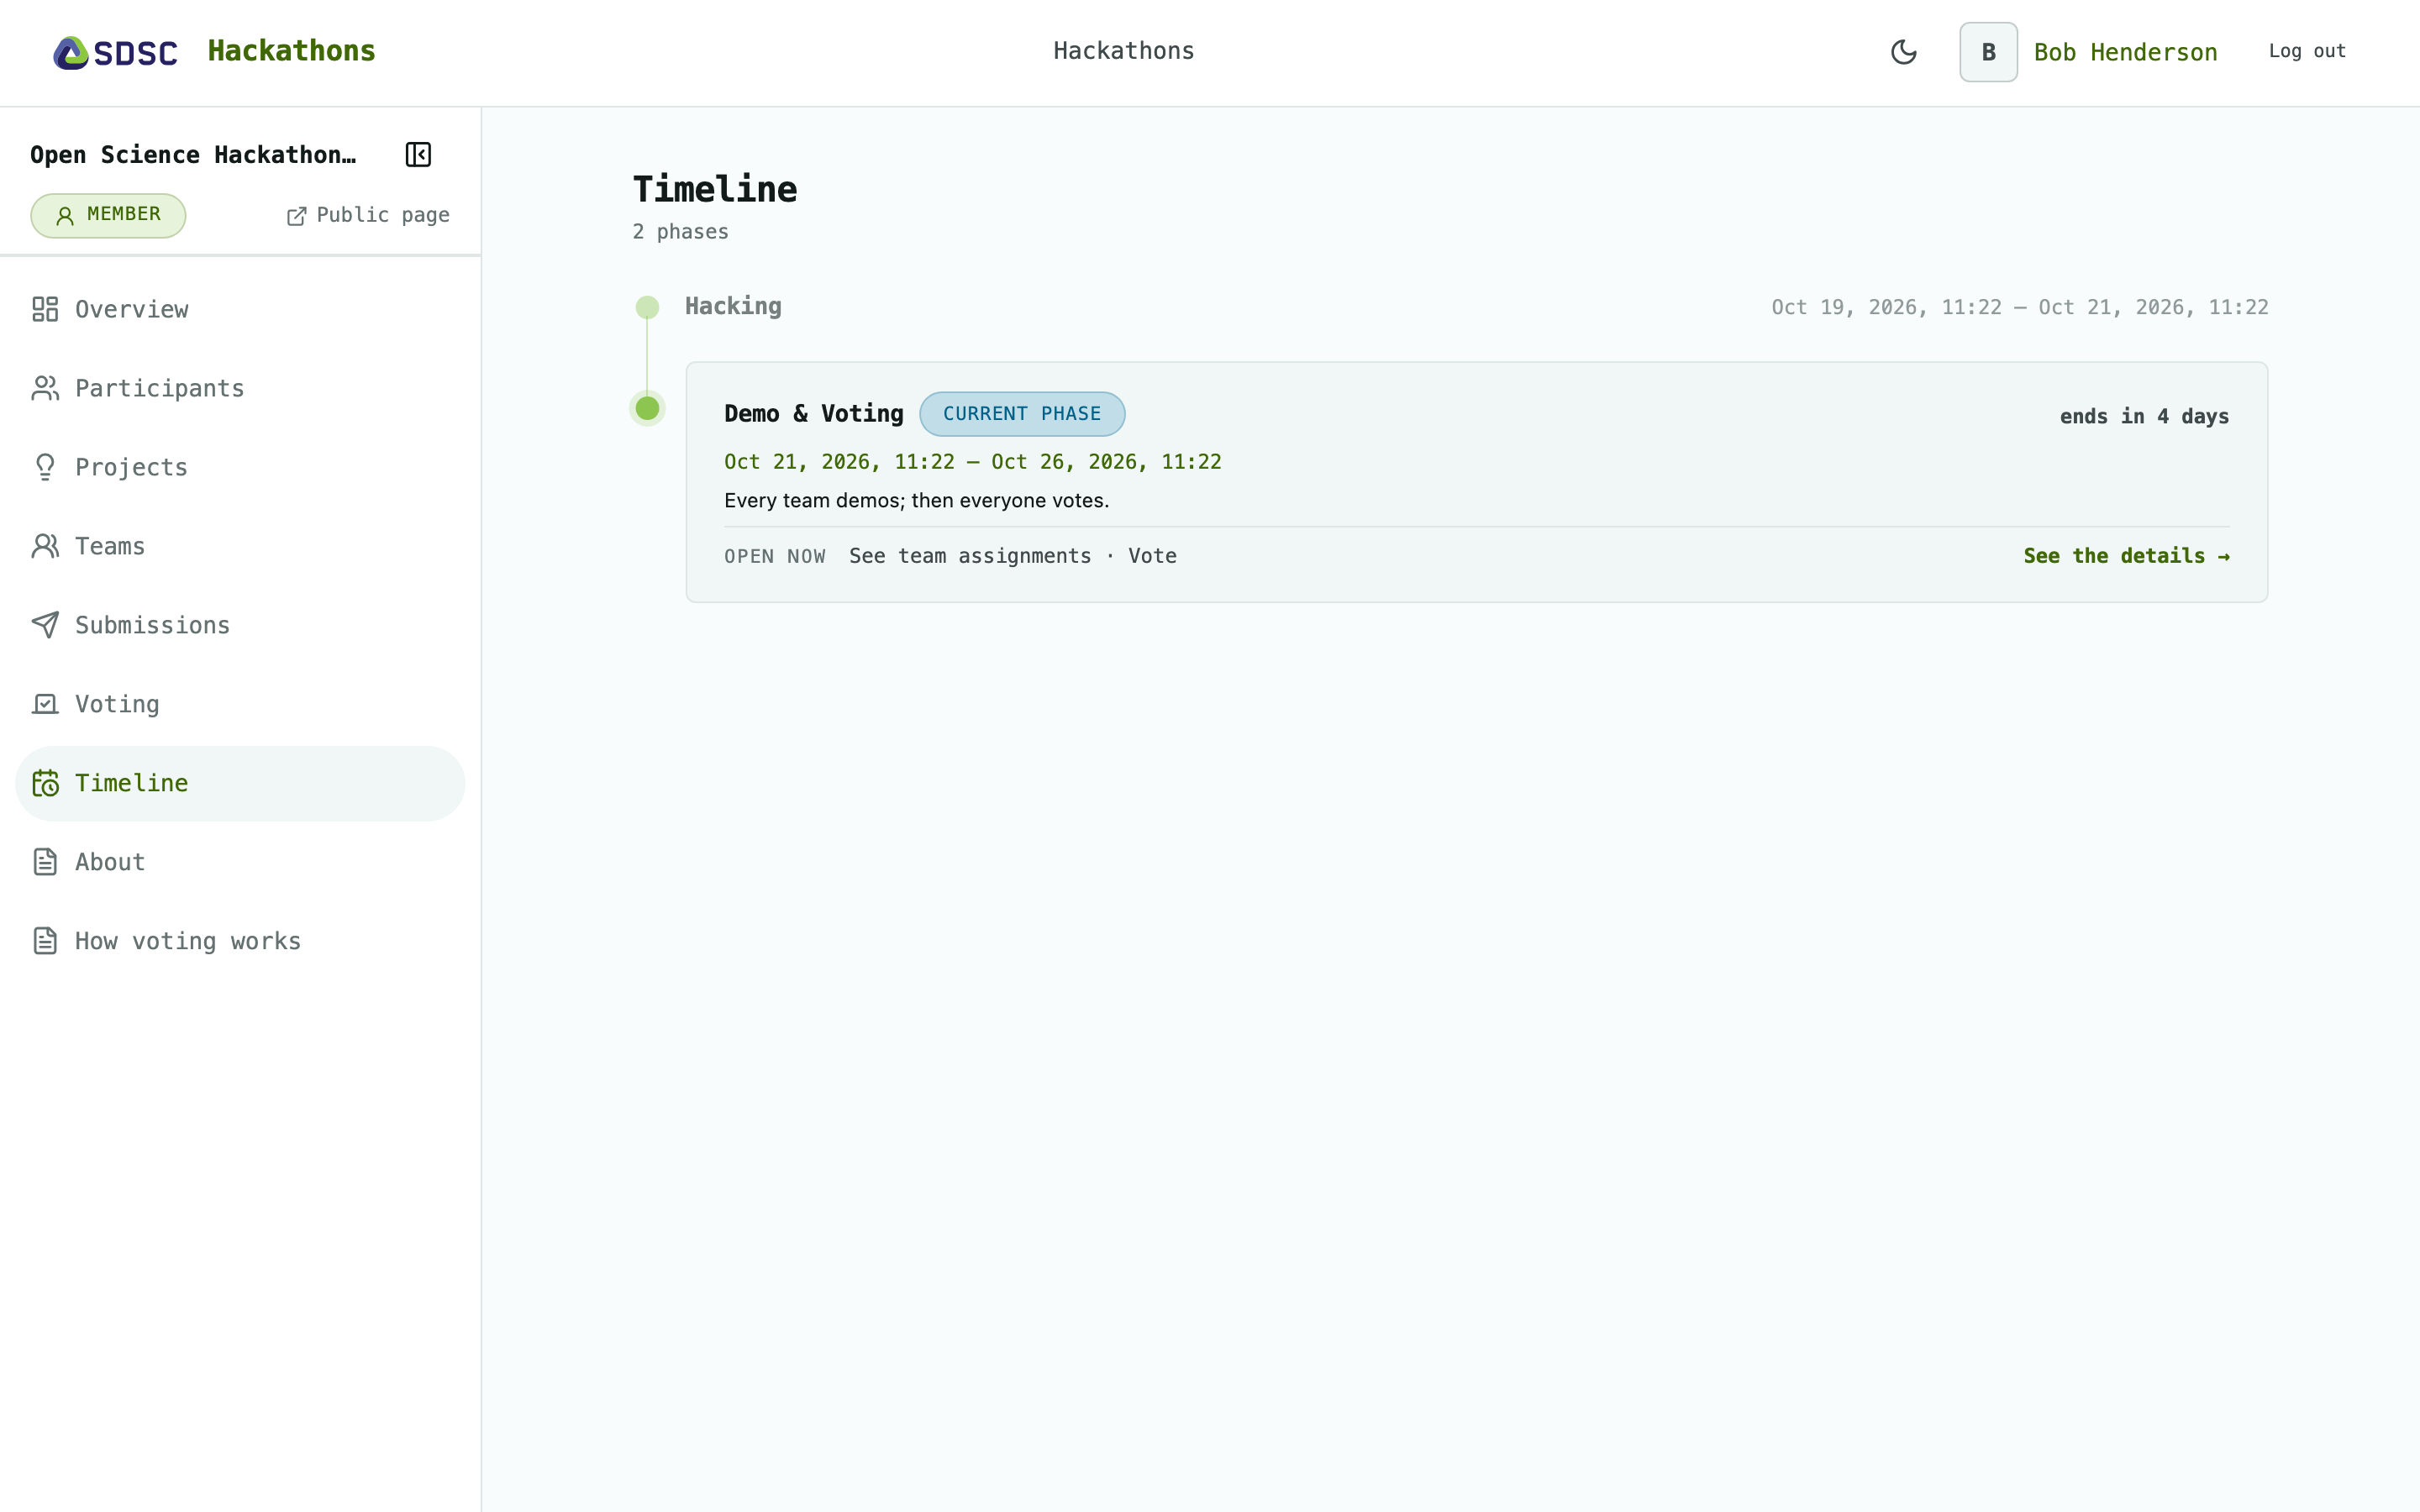Click the '2 phases' subtitle
Screen dimensions: 2420x1512
point(680,232)
